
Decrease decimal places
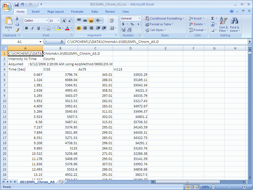[129, 30]
